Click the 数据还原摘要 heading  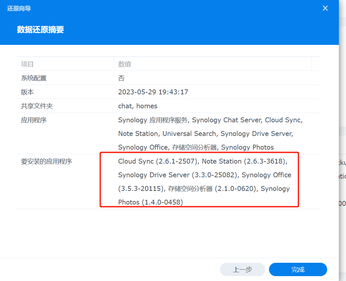tap(40, 30)
